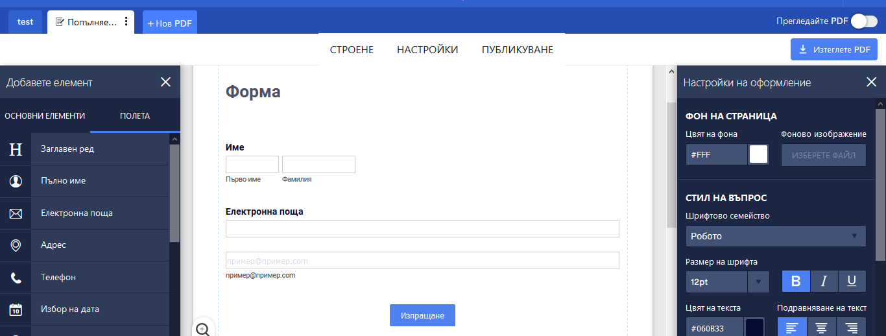Screen dimensions: 886x336
Task: Click ИЗБЕРЕТЕ ФАЙЛ background image button
Action: tap(824, 155)
